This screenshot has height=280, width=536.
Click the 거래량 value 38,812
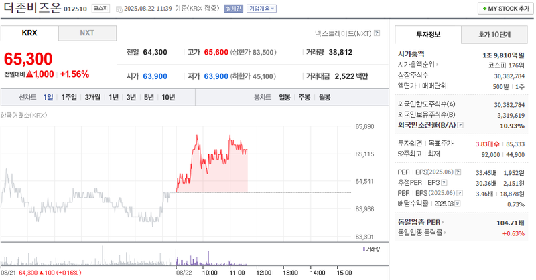[x=340, y=53]
